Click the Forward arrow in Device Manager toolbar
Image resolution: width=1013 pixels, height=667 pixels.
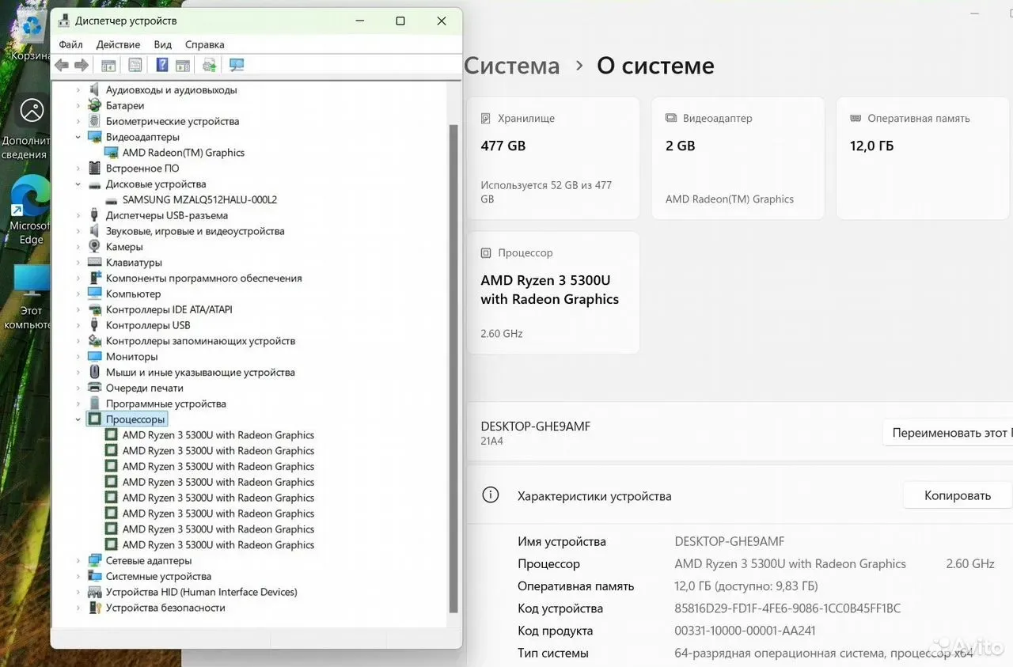[x=81, y=65]
